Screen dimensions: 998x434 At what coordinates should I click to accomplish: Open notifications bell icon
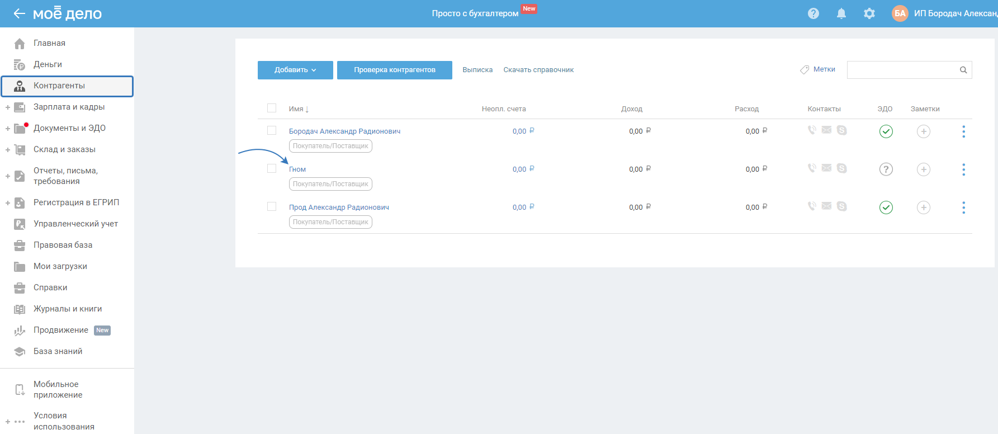(841, 13)
